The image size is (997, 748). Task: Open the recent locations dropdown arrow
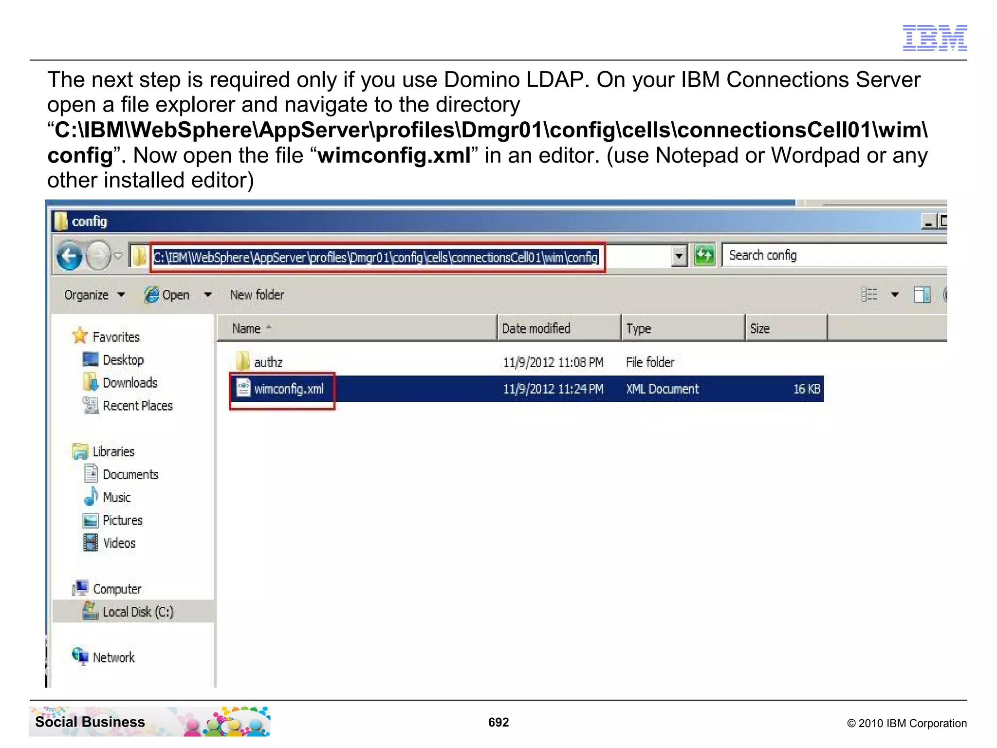point(118,256)
